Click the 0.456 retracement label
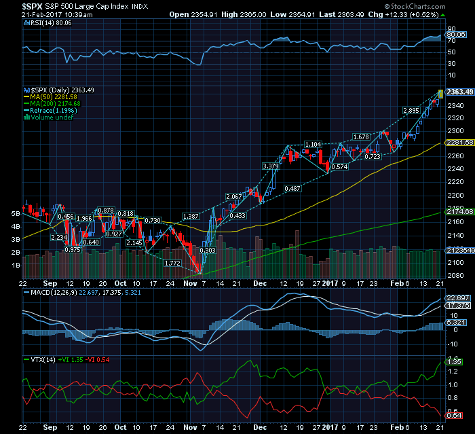 (x=66, y=217)
